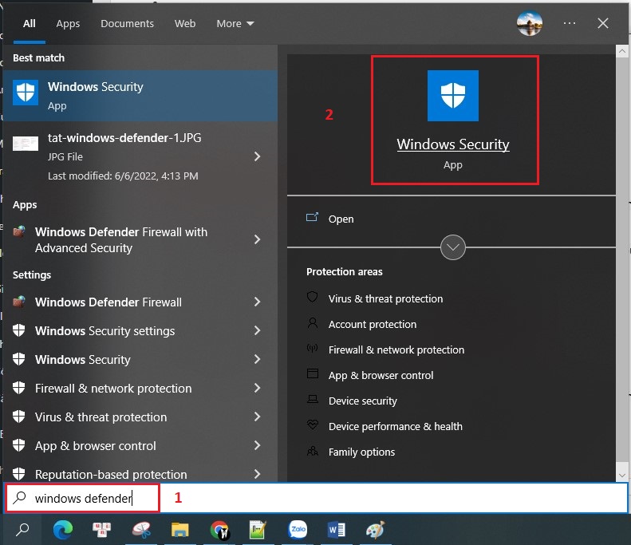
Task: Expand arrow for Virus & threat protection setting
Action: pos(257,417)
